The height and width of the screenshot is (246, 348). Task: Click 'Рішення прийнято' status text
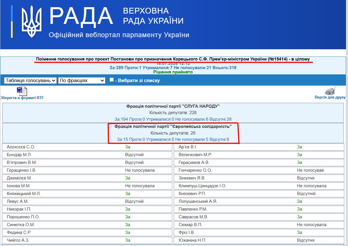[x=173, y=72]
